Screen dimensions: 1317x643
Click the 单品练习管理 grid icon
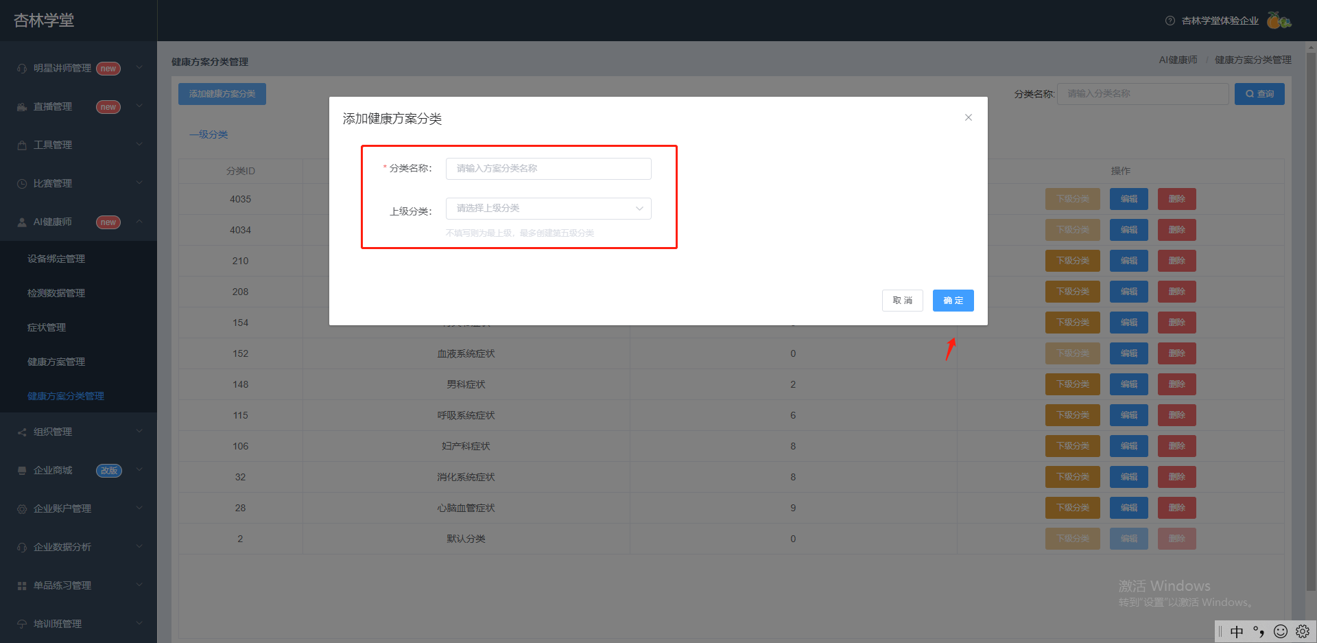click(22, 586)
